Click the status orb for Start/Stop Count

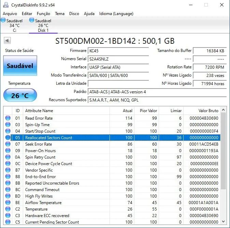pyautogui.click(x=8, y=131)
